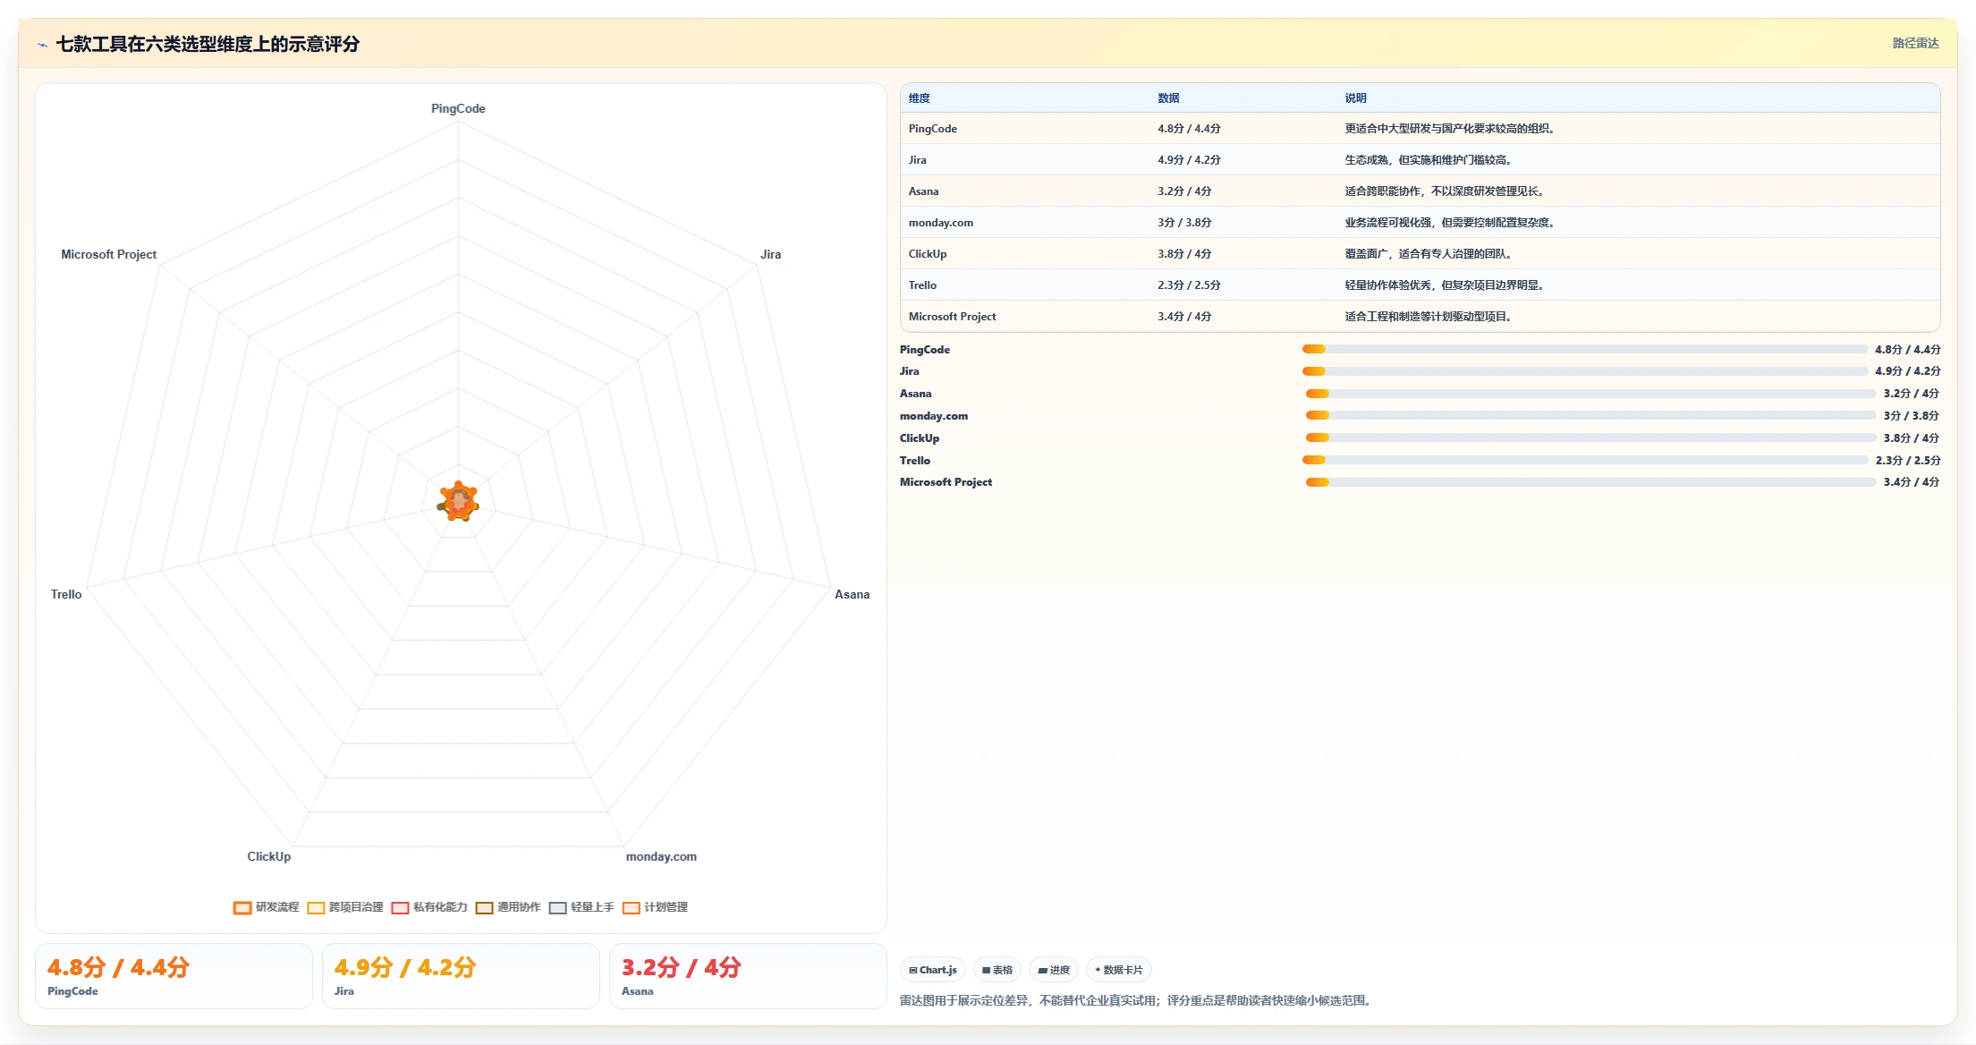The width and height of the screenshot is (1976, 1045).
Task: Click the 维度 column header
Action: (x=920, y=98)
